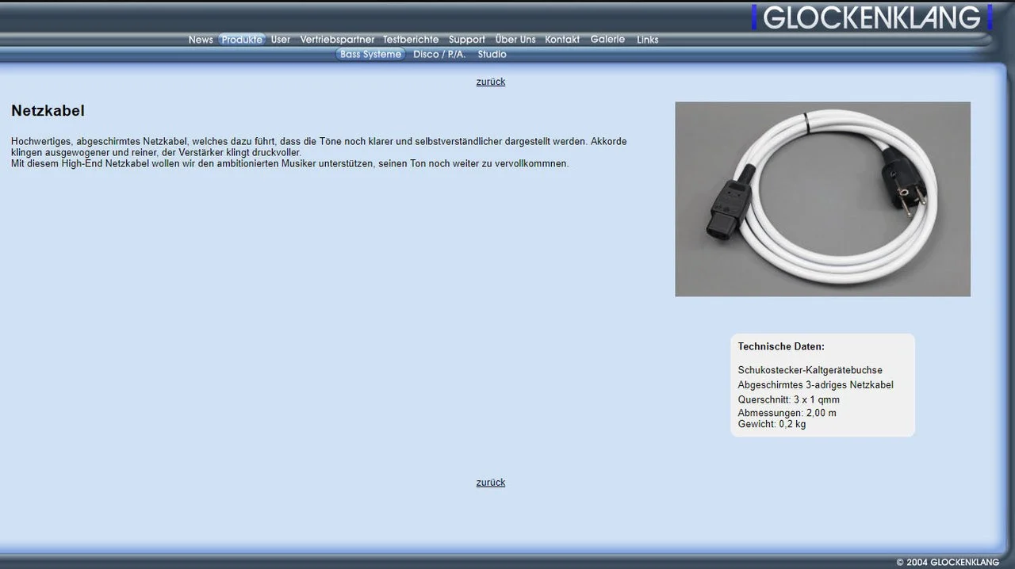Click the zurück link at the page bottom

tap(490, 482)
